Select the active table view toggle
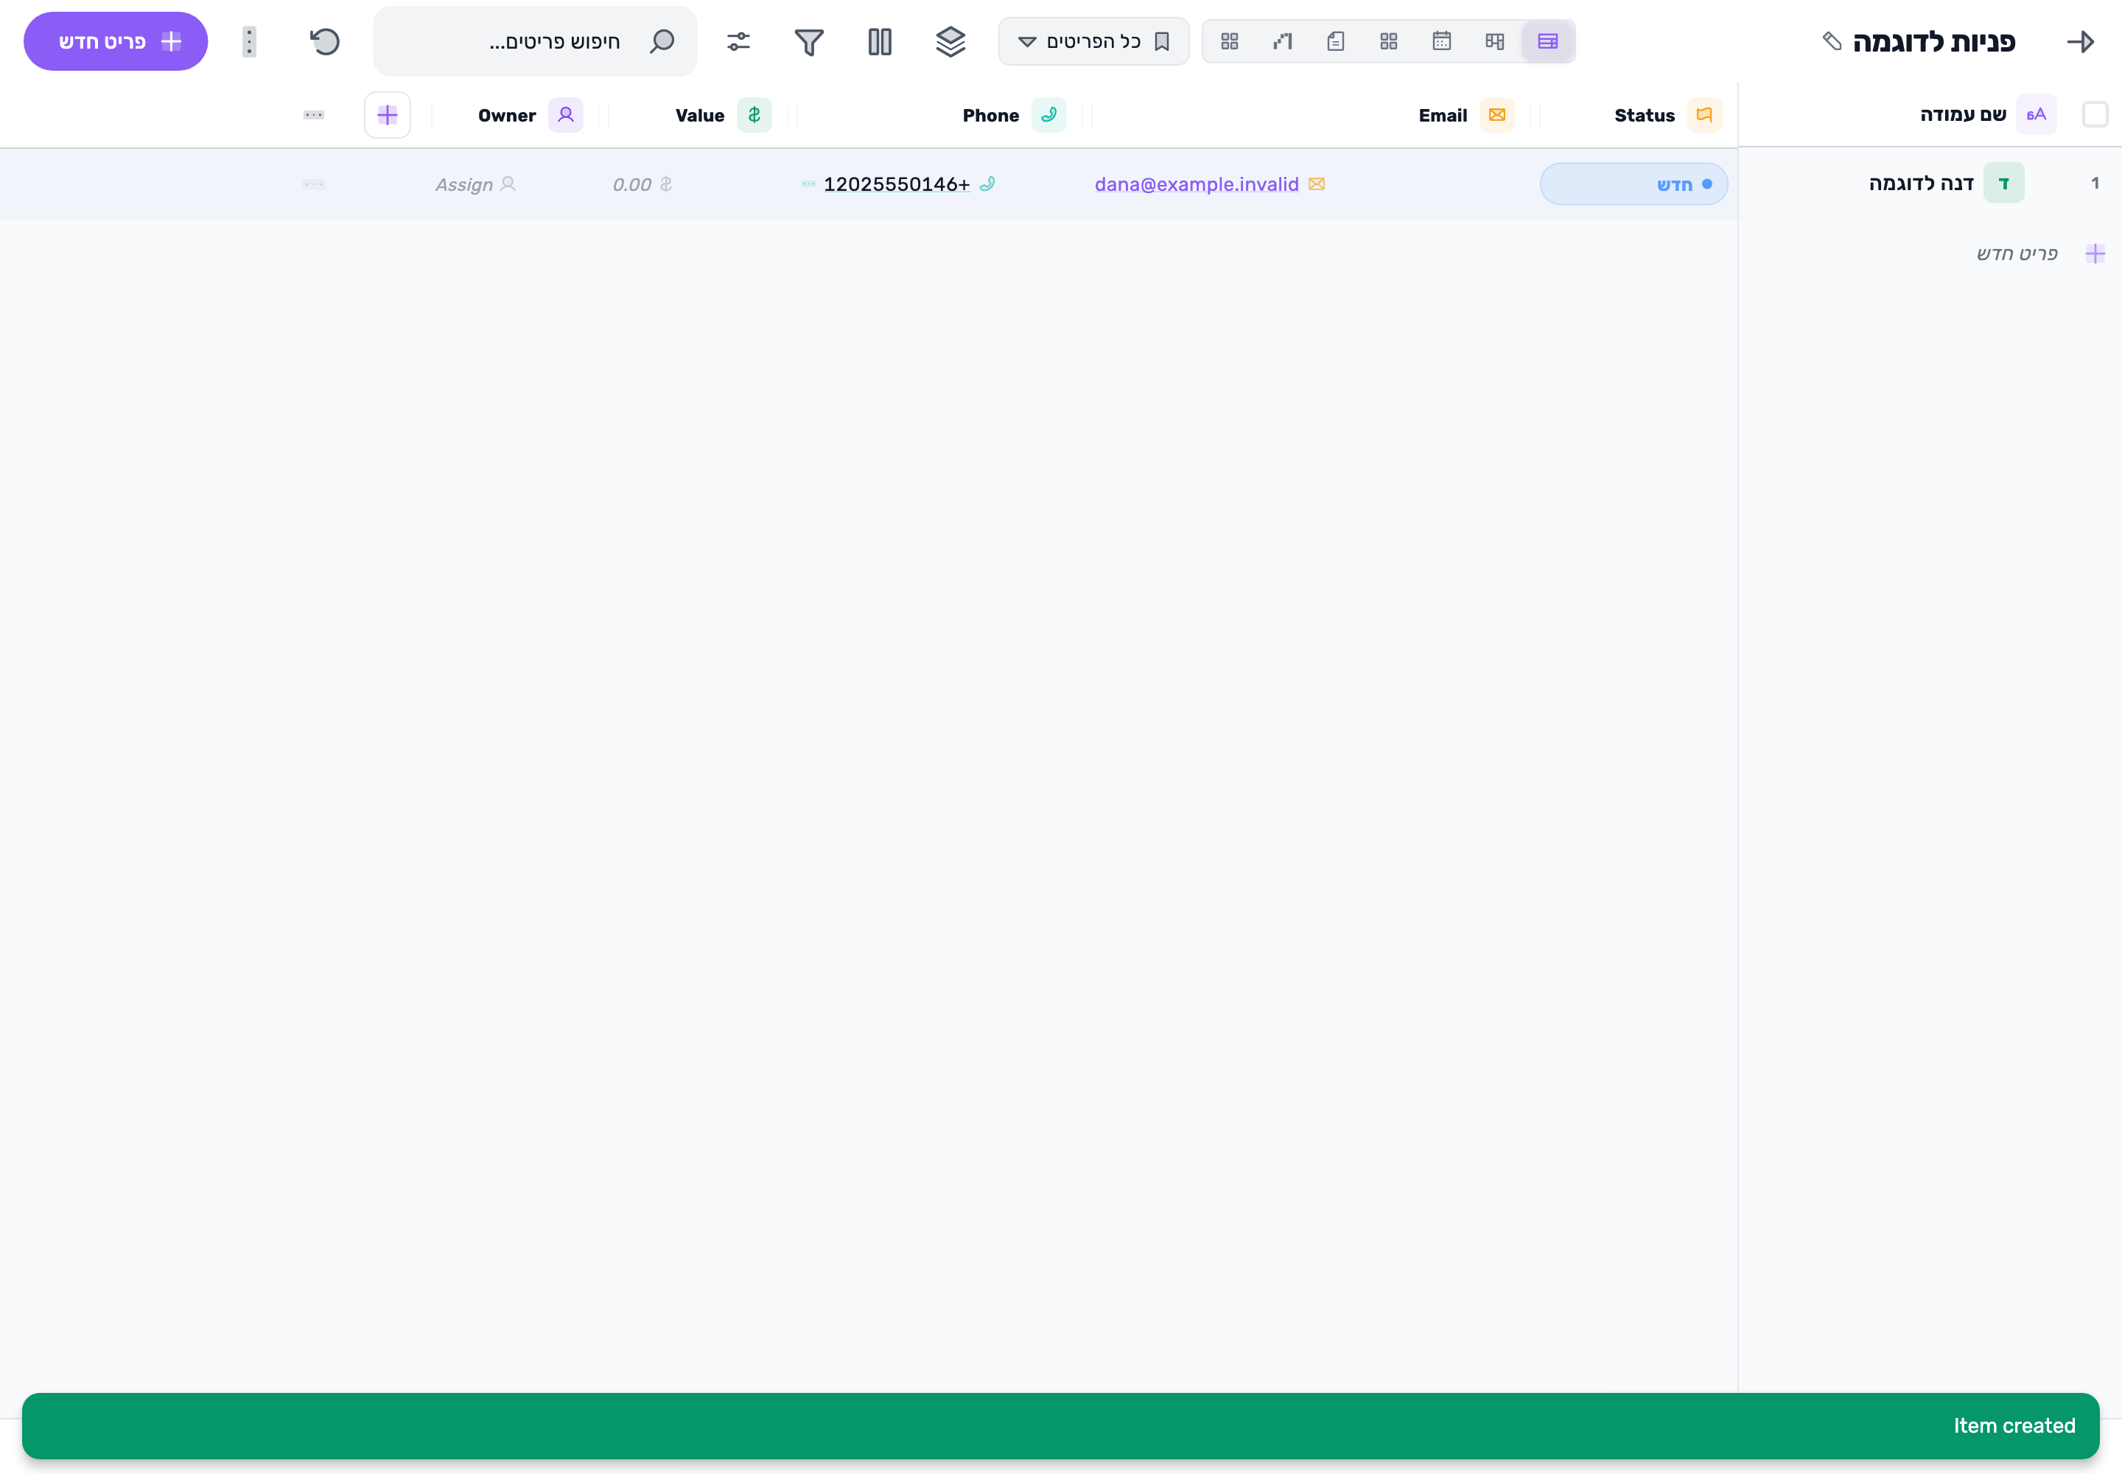Screen dimensions: 2122x1474 click(1547, 41)
